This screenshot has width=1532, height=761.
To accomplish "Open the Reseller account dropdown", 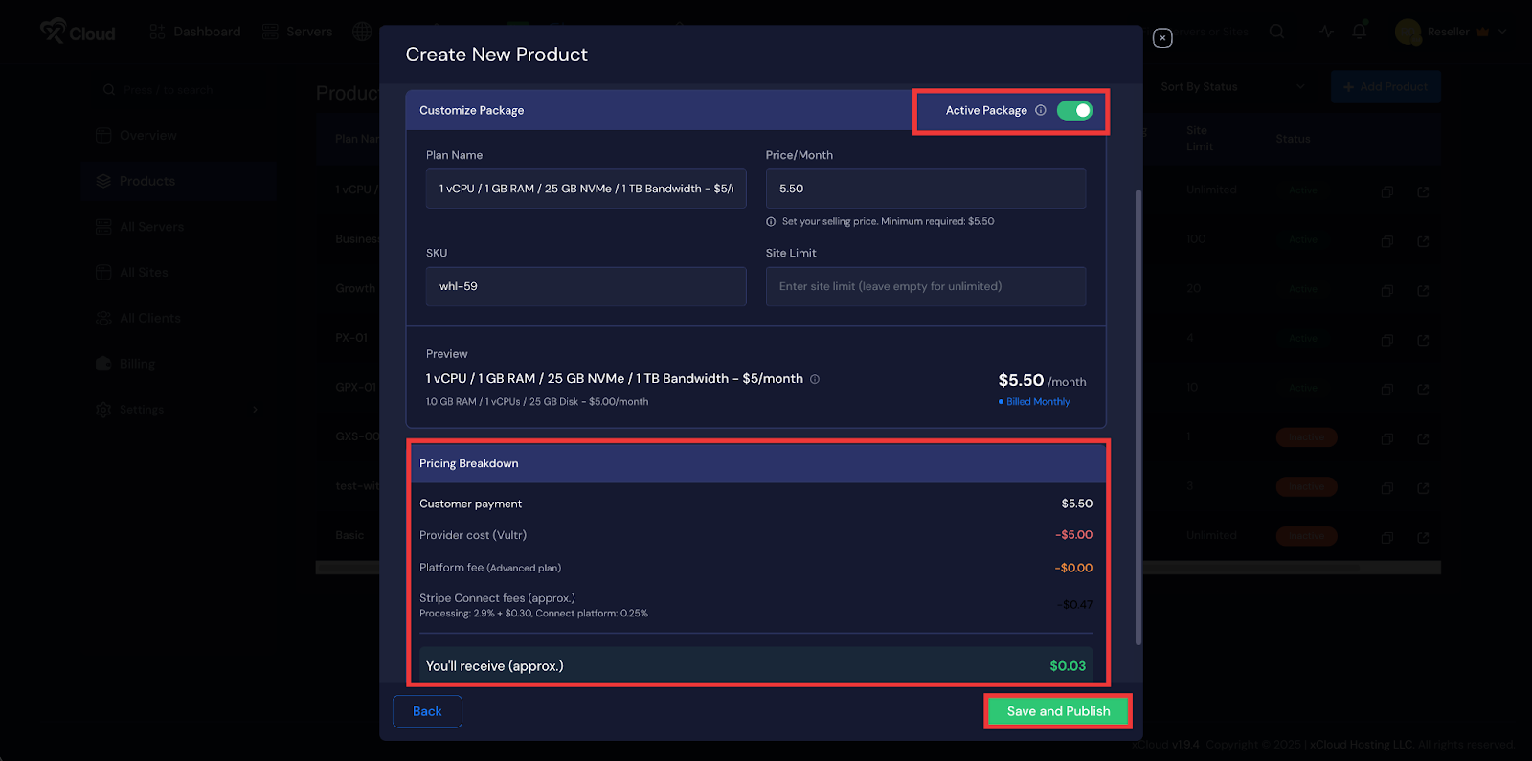I will (x=1452, y=32).
